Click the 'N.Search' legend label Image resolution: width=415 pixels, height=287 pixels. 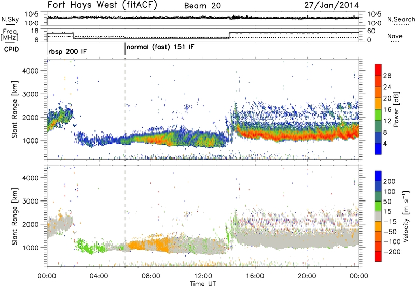tap(400, 19)
